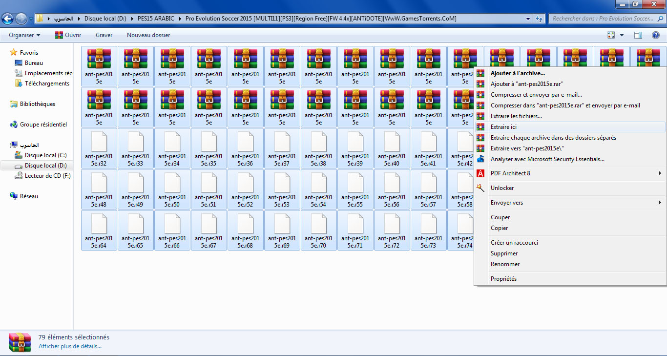The image size is (667, 356).
Task: Click the help question mark icon
Action: (655, 35)
